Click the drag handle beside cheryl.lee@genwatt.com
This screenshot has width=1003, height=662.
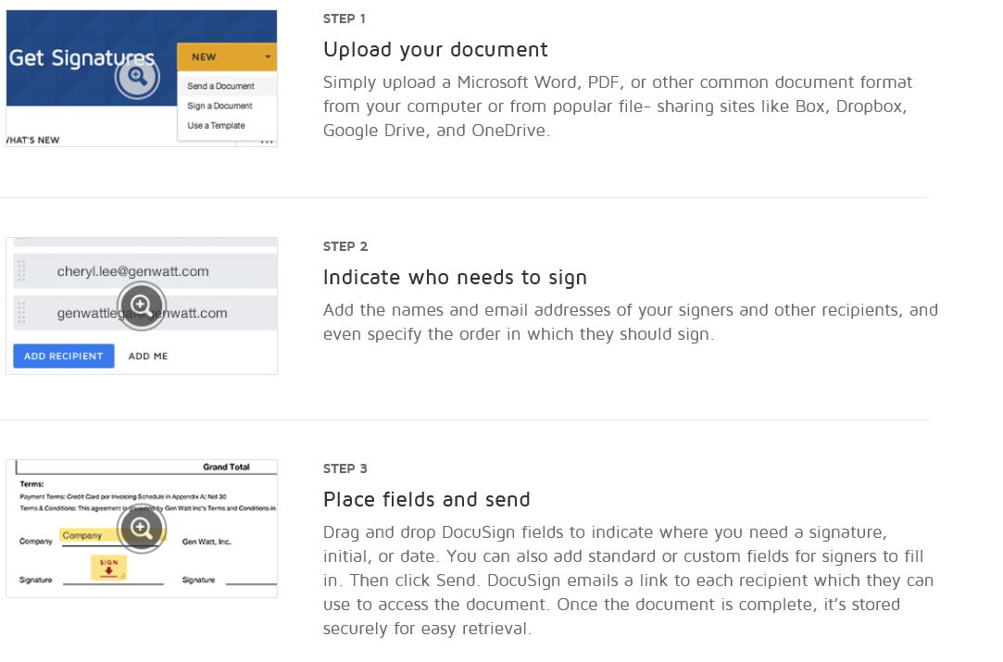tap(20, 270)
